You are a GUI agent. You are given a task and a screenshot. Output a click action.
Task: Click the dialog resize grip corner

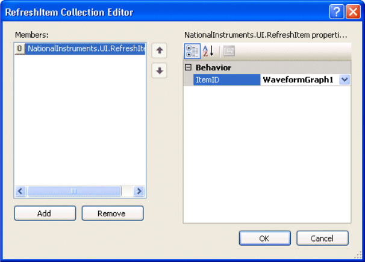tap(358, 255)
